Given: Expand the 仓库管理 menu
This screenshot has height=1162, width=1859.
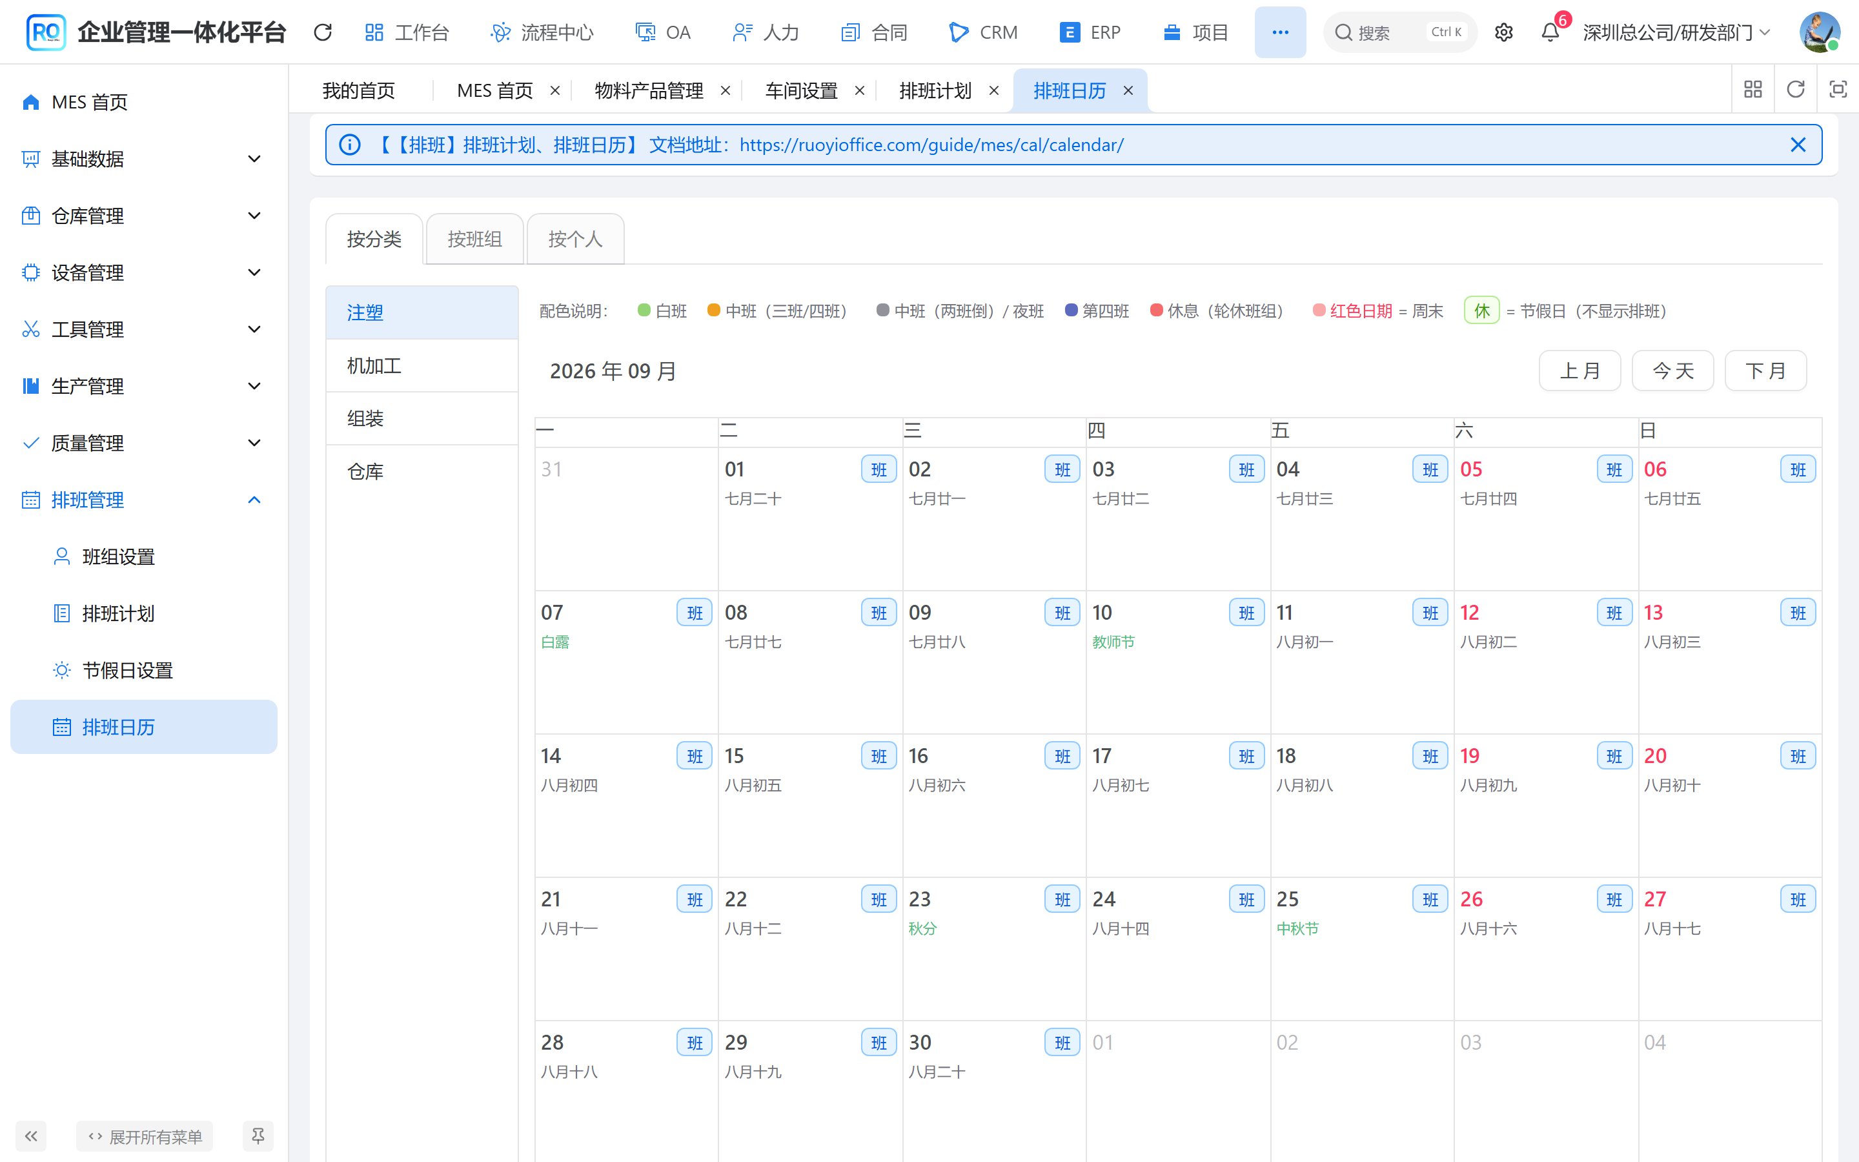Looking at the screenshot, I should (144, 216).
